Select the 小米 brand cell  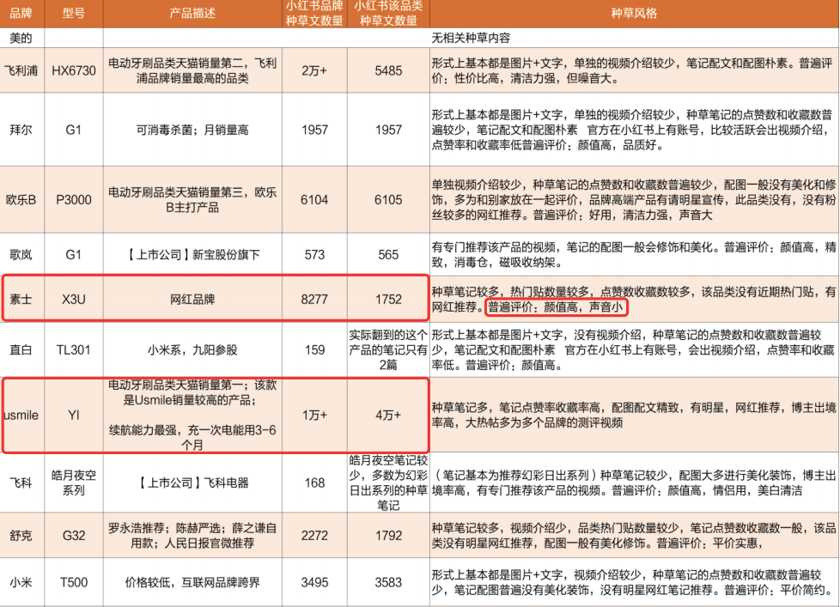(22, 582)
